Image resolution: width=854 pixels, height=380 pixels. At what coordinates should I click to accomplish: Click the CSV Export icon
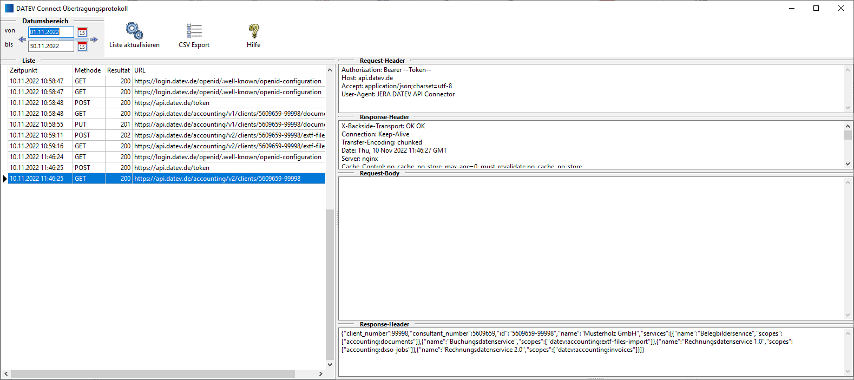194,31
